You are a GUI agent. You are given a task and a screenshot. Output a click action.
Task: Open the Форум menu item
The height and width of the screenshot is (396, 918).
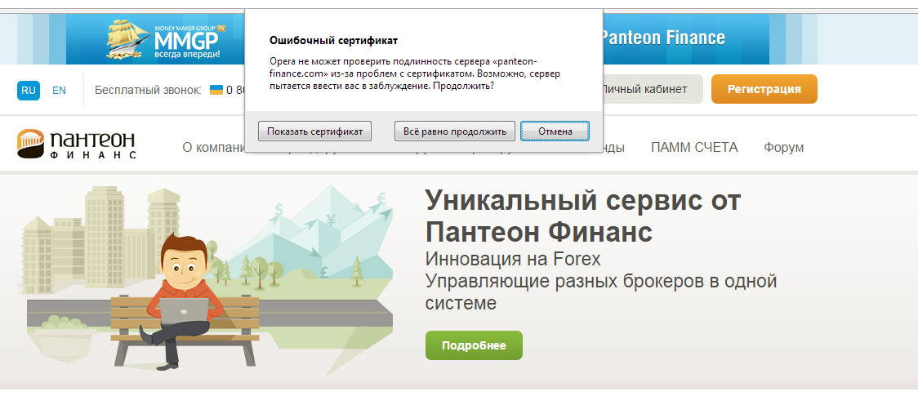pos(783,148)
